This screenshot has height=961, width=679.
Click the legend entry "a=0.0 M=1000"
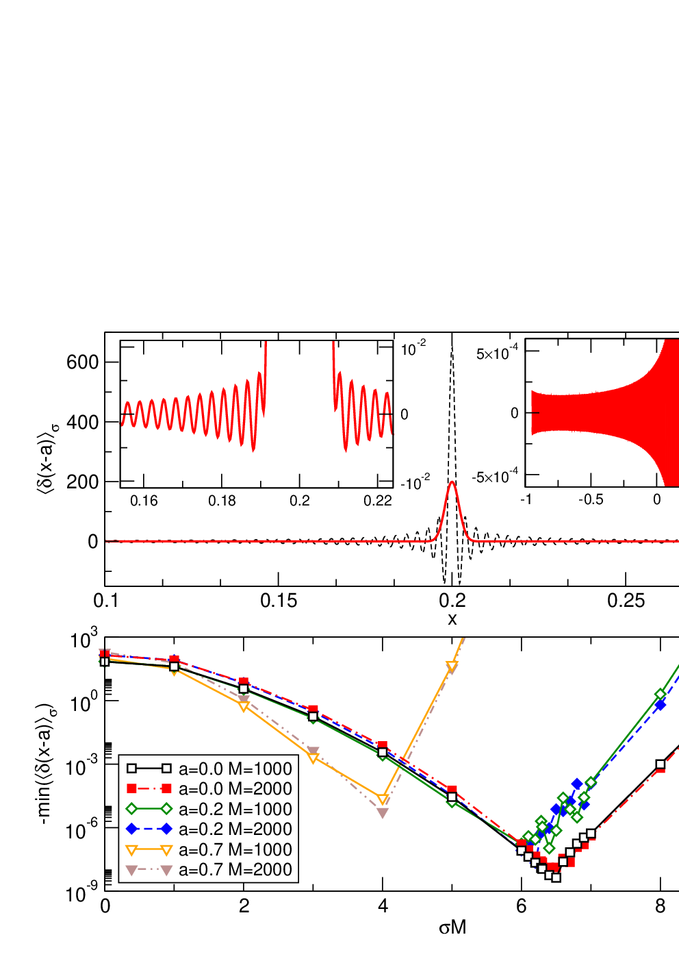click(235, 769)
